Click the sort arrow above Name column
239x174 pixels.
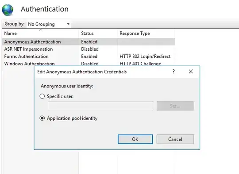[x=41, y=30]
